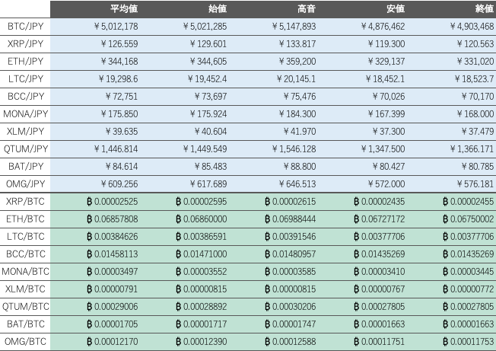Screen dimensions: 496x351
Task: Select the LTC/BTC row label
Action: [x=26, y=236]
